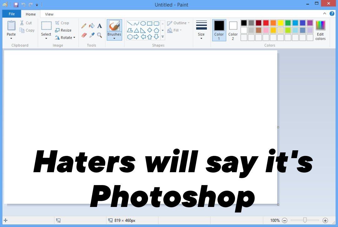This screenshot has width=338, height=227.
Task: Click the Crop button
Action: pos(62,23)
